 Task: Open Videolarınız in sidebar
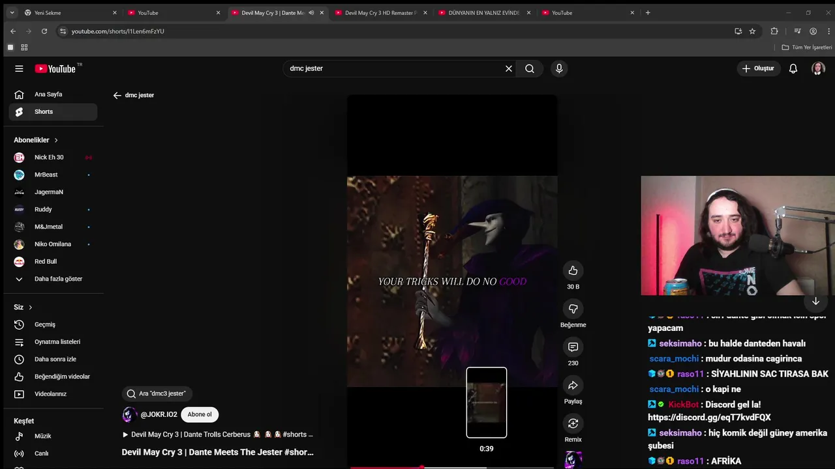tap(53, 394)
